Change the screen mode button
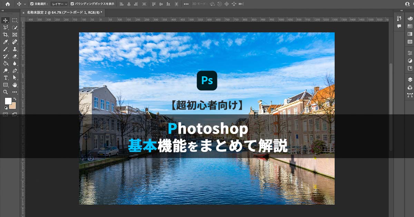Viewport: 414px width, 217px height. coord(15,115)
